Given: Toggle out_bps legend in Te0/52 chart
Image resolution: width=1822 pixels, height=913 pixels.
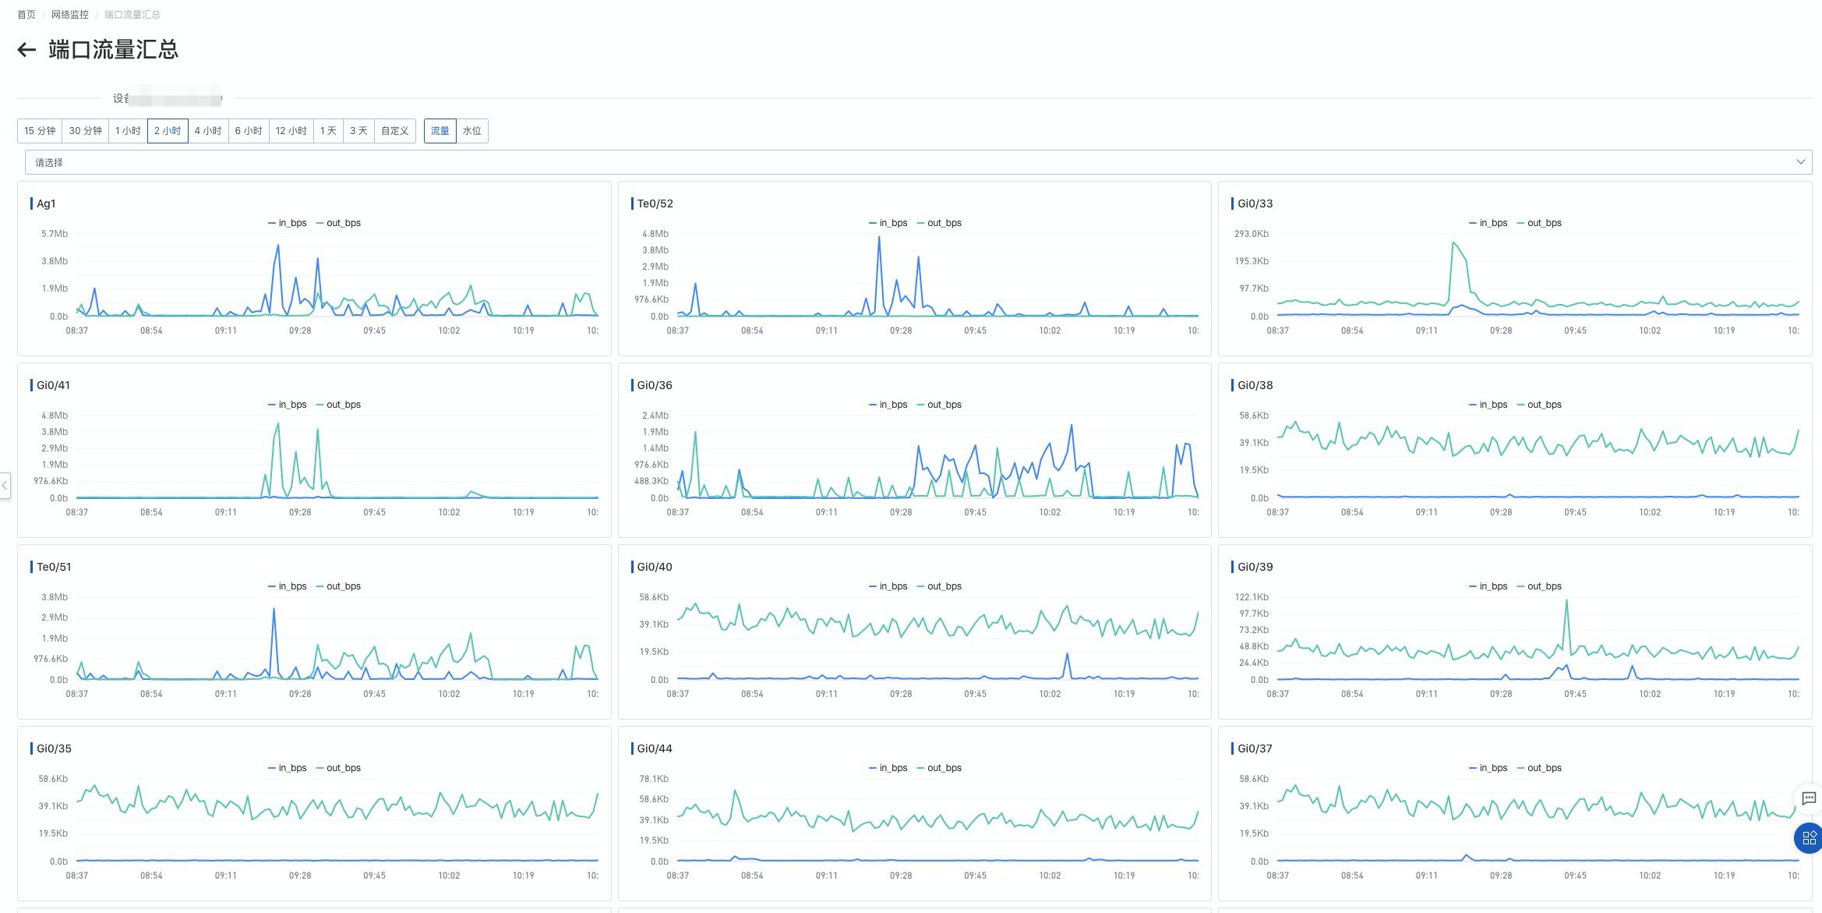Looking at the screenshot, I should 939,223.
